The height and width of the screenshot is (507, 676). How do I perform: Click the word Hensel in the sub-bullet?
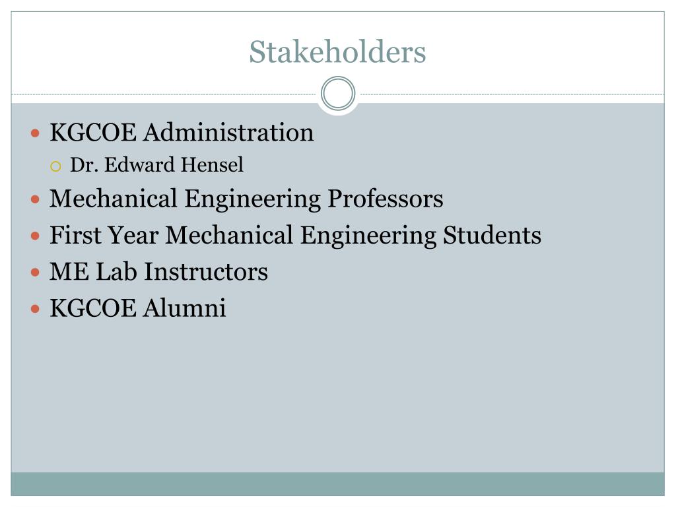pyautogui.click(x=212, y=164)
